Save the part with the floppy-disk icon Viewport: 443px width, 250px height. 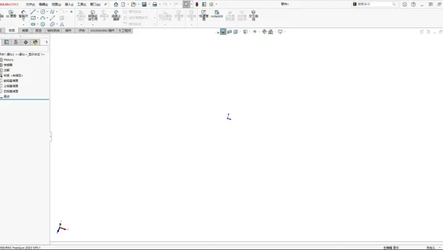(x=144, y=4)
